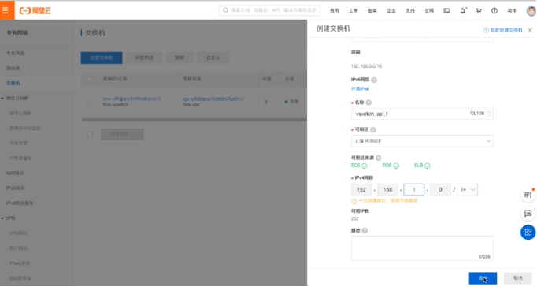Tick the table header select-all checkbox

tap(90, 79)
